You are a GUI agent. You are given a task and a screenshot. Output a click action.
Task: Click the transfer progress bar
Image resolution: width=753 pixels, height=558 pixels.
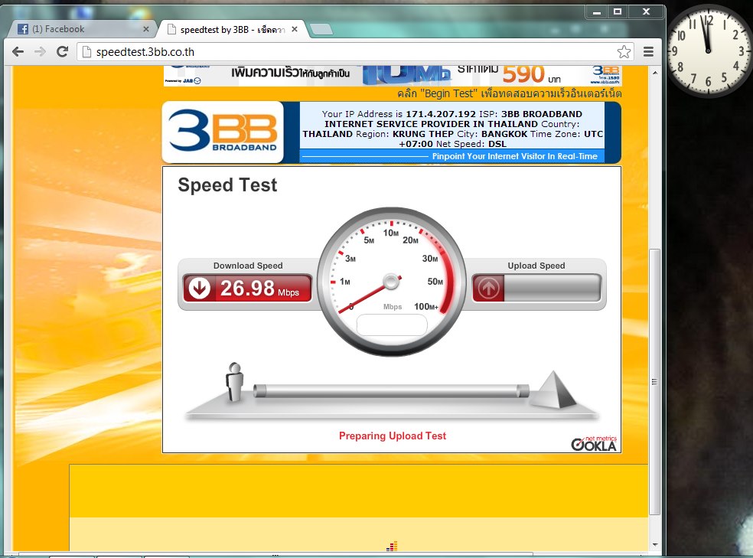[x=391, y=391]
